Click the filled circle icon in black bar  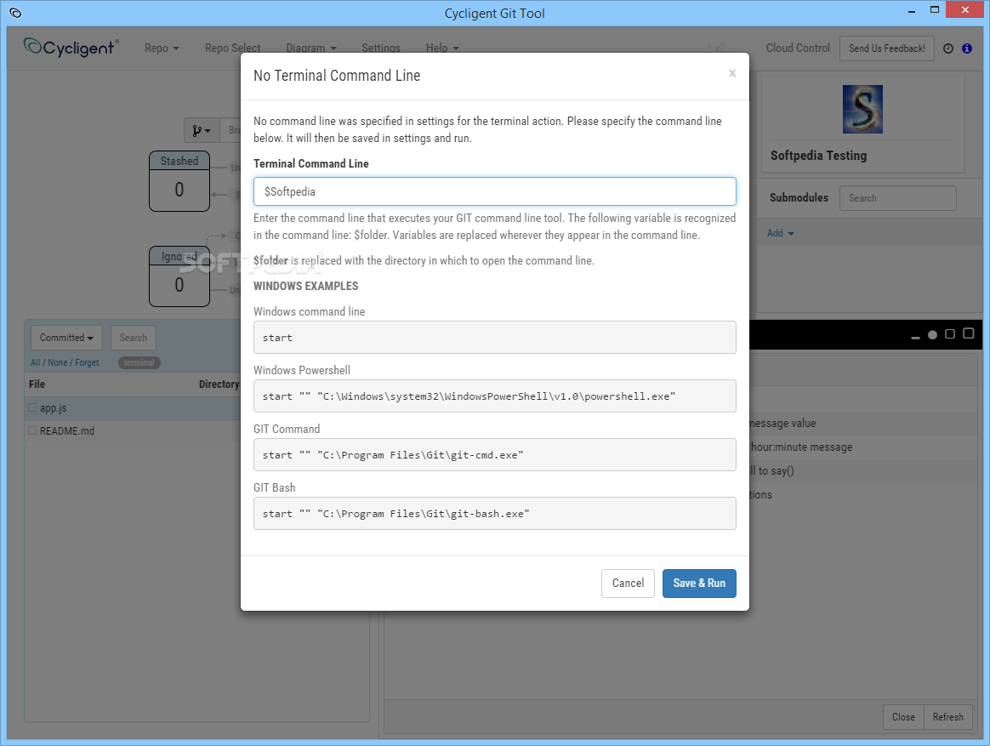coord(932,335)
